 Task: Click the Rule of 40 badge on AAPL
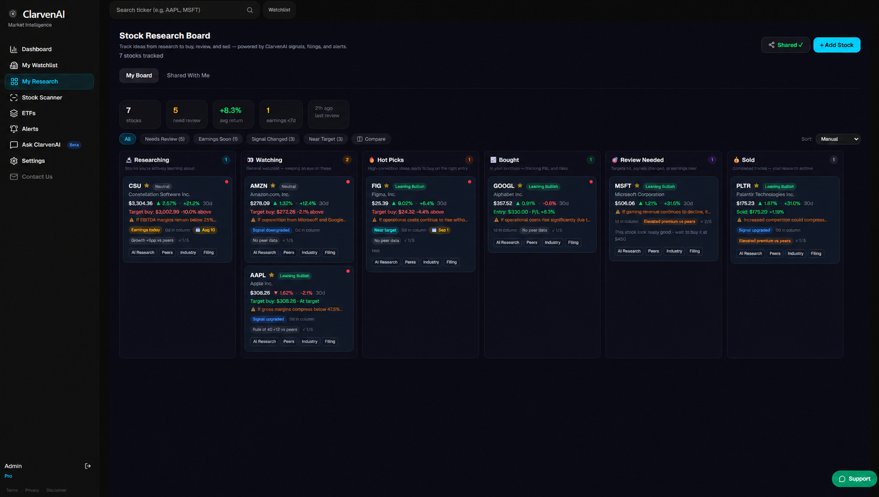[x=275, y=329]
